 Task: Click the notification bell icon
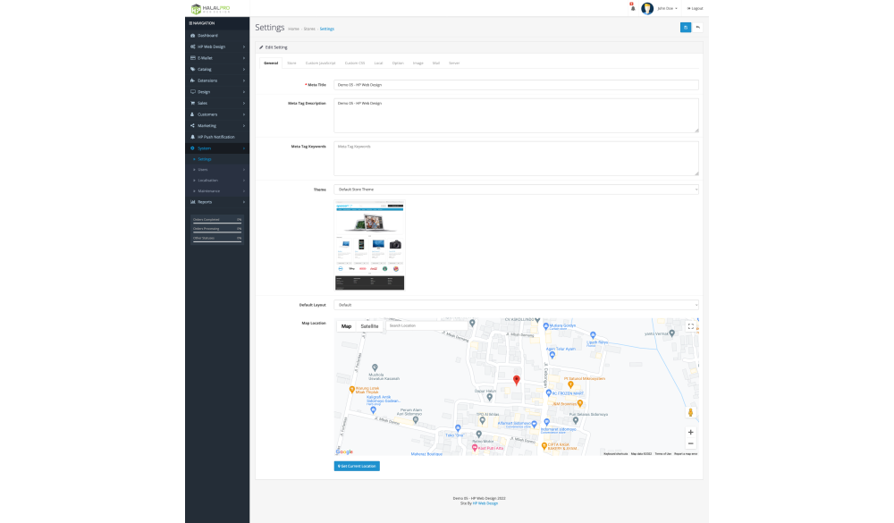(633, 8)
